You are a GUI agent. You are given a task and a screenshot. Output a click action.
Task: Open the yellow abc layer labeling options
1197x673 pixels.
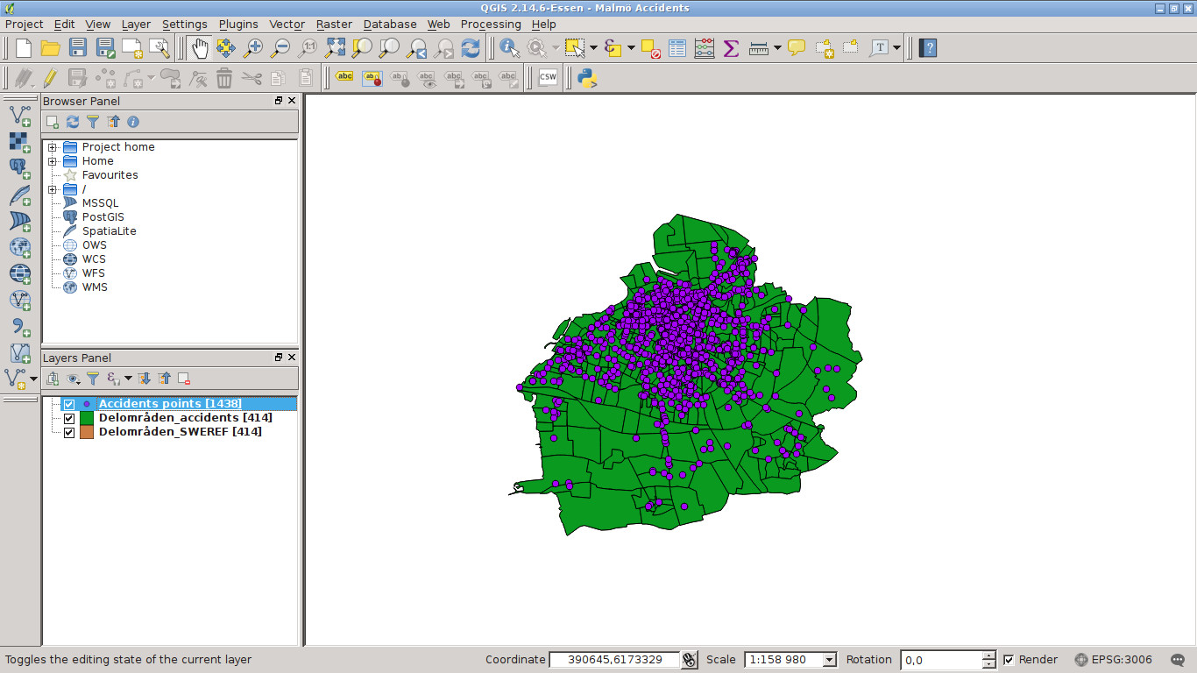click(344, 78)
